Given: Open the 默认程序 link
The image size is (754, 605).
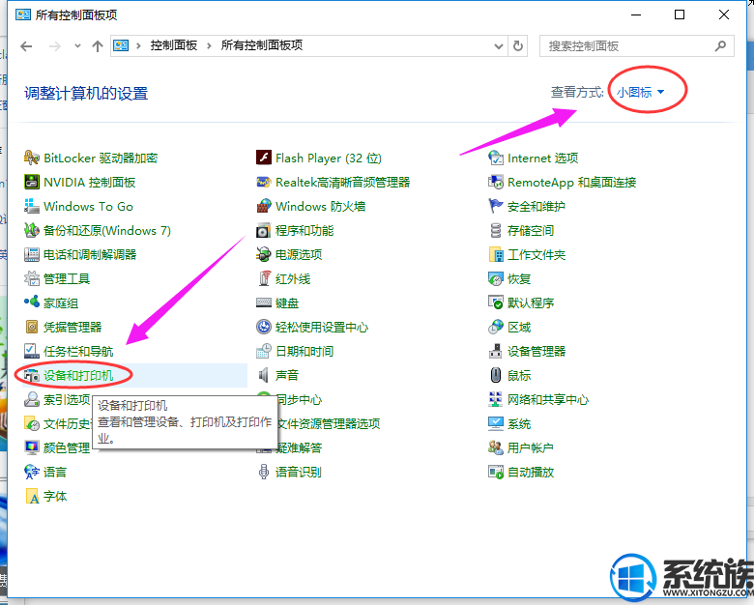Looking at the screenshot, I should point(531,302).
